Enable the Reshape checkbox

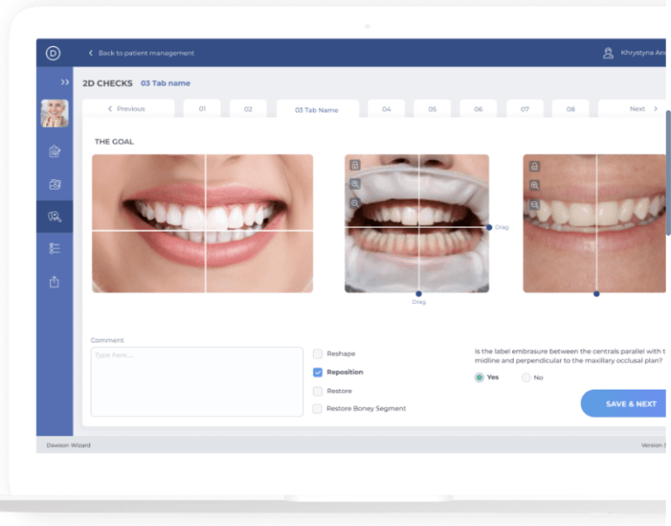point(318,354)
